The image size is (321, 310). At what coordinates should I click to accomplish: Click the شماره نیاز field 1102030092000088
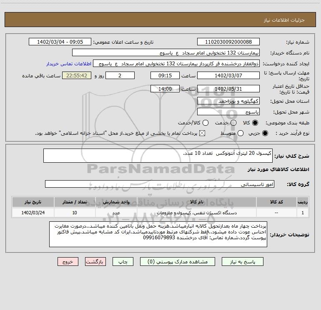(x=228, y=42)
